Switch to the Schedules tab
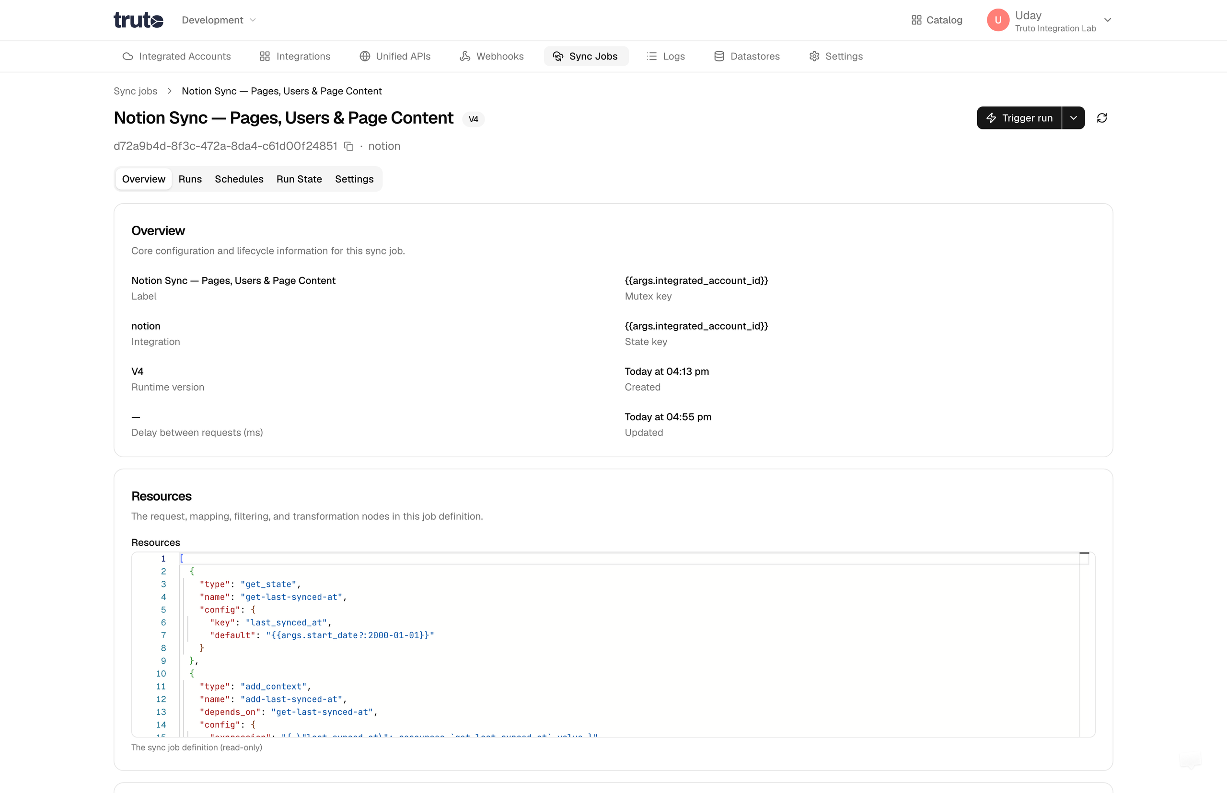1227x793 pixels. point(239,179)
